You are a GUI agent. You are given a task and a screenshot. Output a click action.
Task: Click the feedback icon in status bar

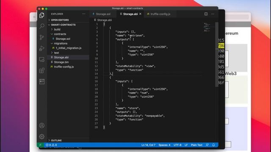[x=207, y=145]
